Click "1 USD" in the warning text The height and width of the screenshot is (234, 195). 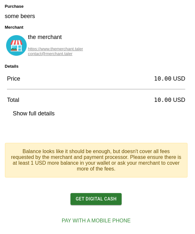[36, 163]
